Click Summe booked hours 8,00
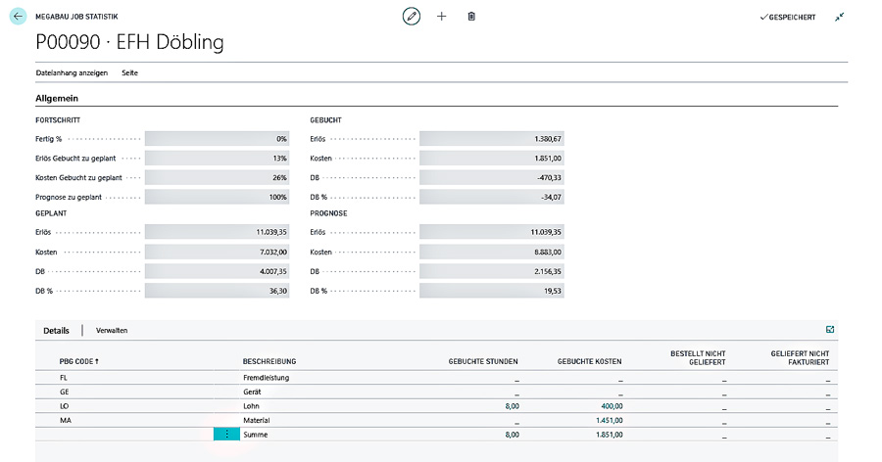 (512, 435)
